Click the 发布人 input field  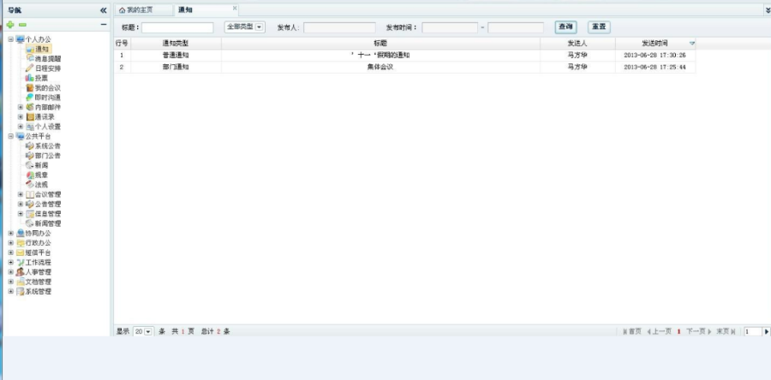tap(339, 27)
